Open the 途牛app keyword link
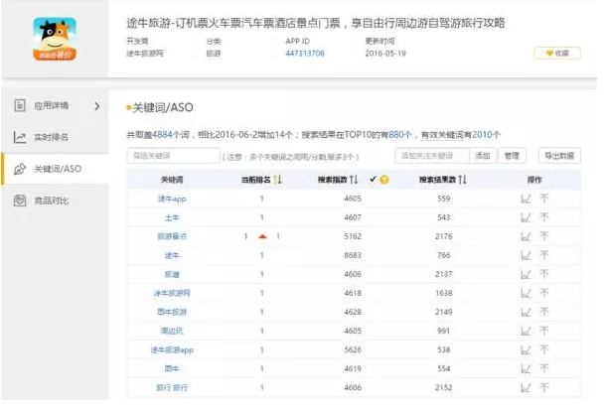The width and height of the screenshot is (608, 413). pyautogui.click(x=172, y=200)
